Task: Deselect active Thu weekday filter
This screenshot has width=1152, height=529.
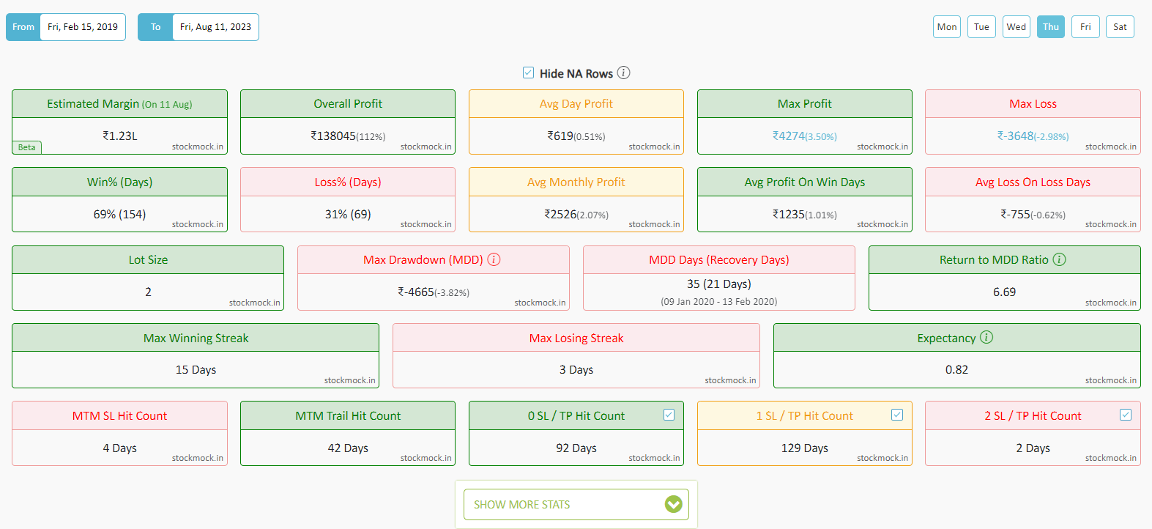Action: 1051,27
